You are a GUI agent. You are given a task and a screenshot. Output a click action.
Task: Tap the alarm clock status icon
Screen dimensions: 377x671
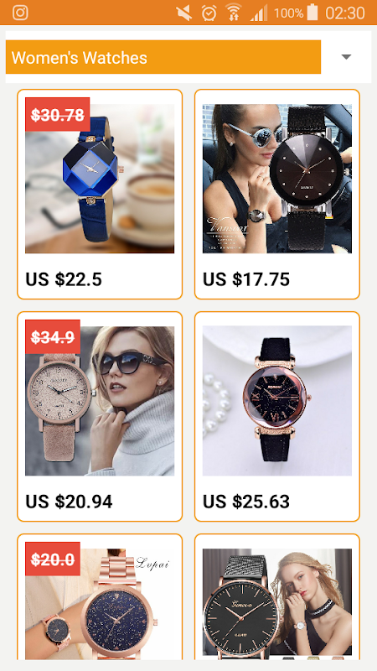click(x=209, y=13)
